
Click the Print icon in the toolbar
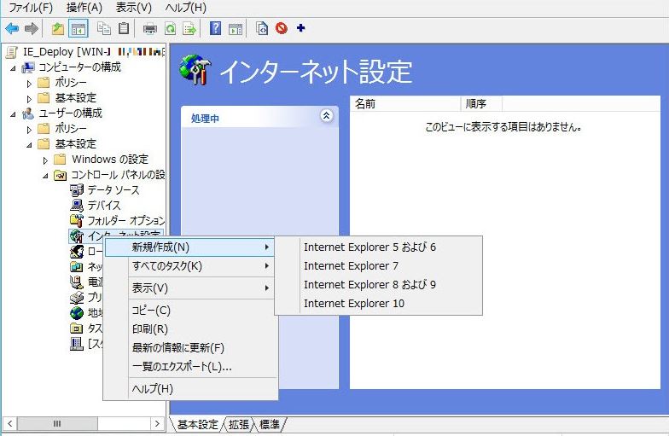coord(150,28)
